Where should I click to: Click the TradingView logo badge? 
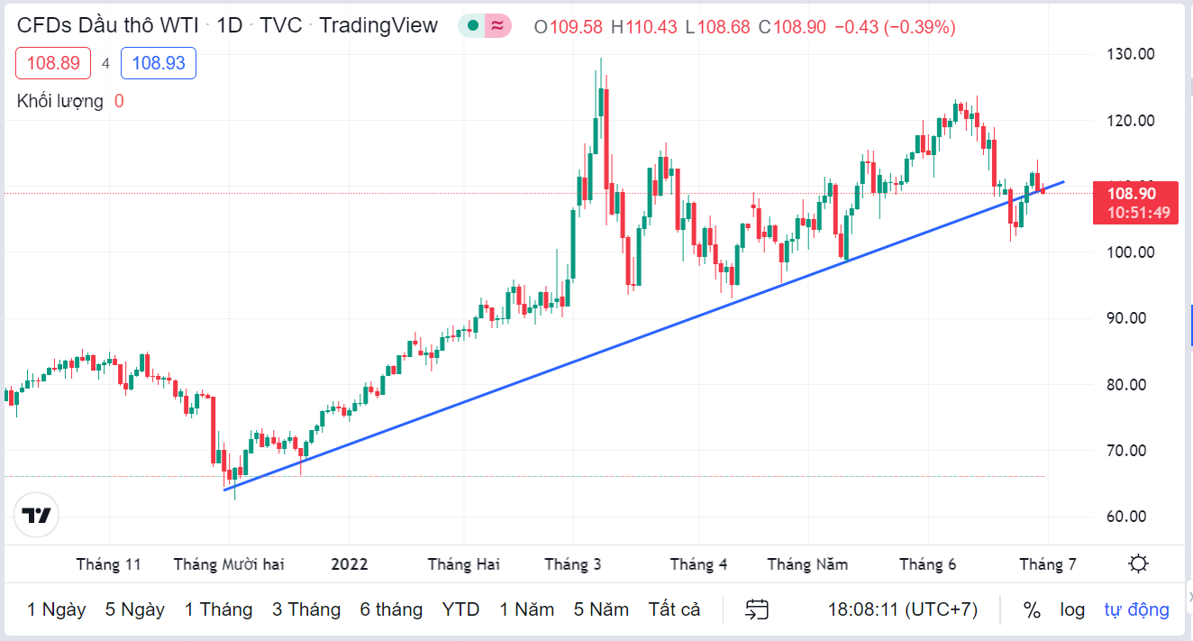coord(37,516)
